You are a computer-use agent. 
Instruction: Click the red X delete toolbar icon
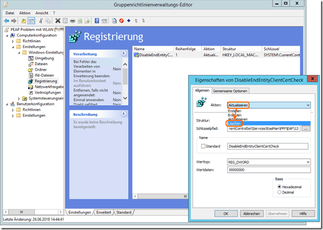58,21
